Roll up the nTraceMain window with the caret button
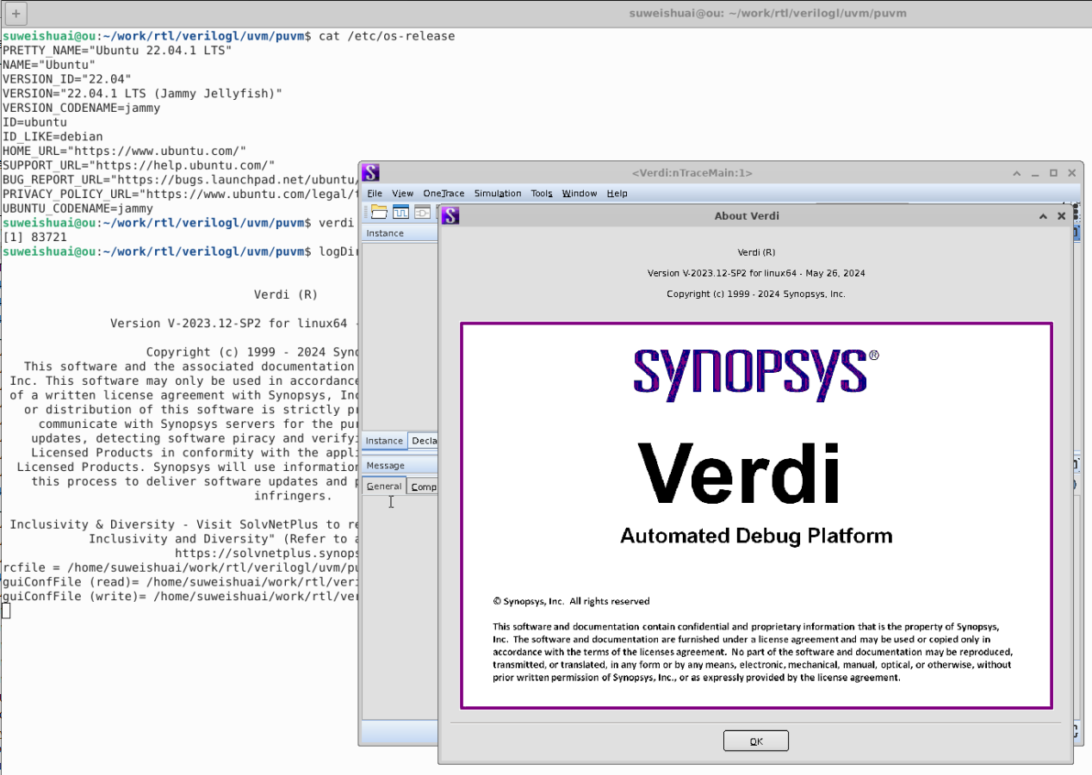 pos(1017,173)
